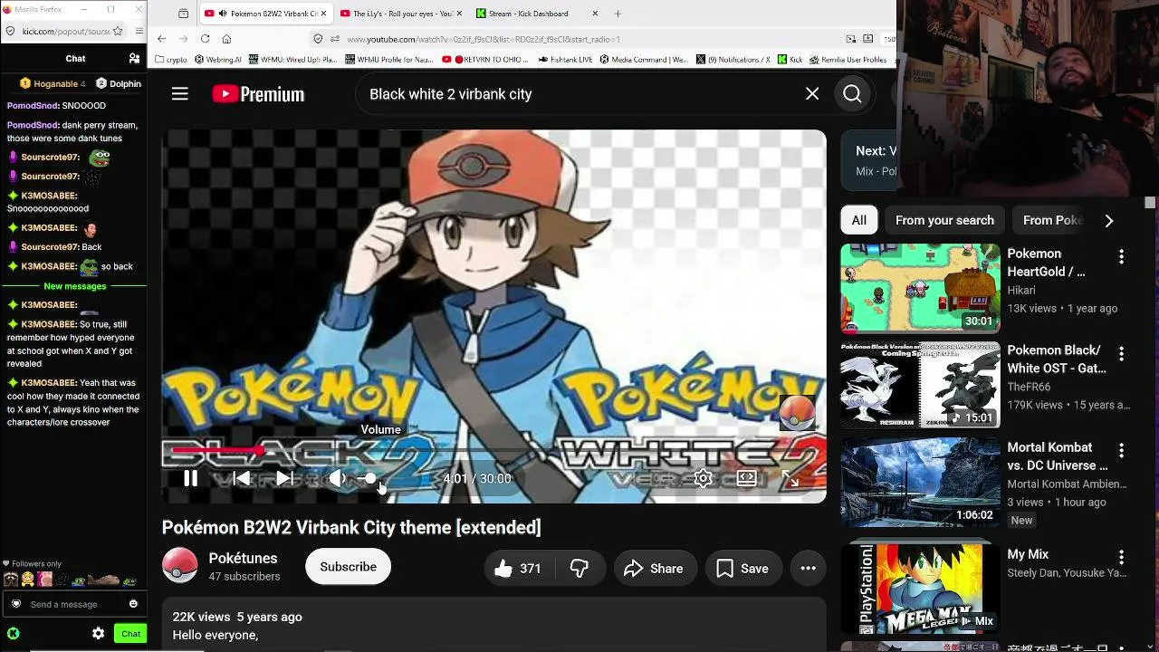Save video to a playlist
This screenshot has height=652, width=1159.
[x=743, y=569]
